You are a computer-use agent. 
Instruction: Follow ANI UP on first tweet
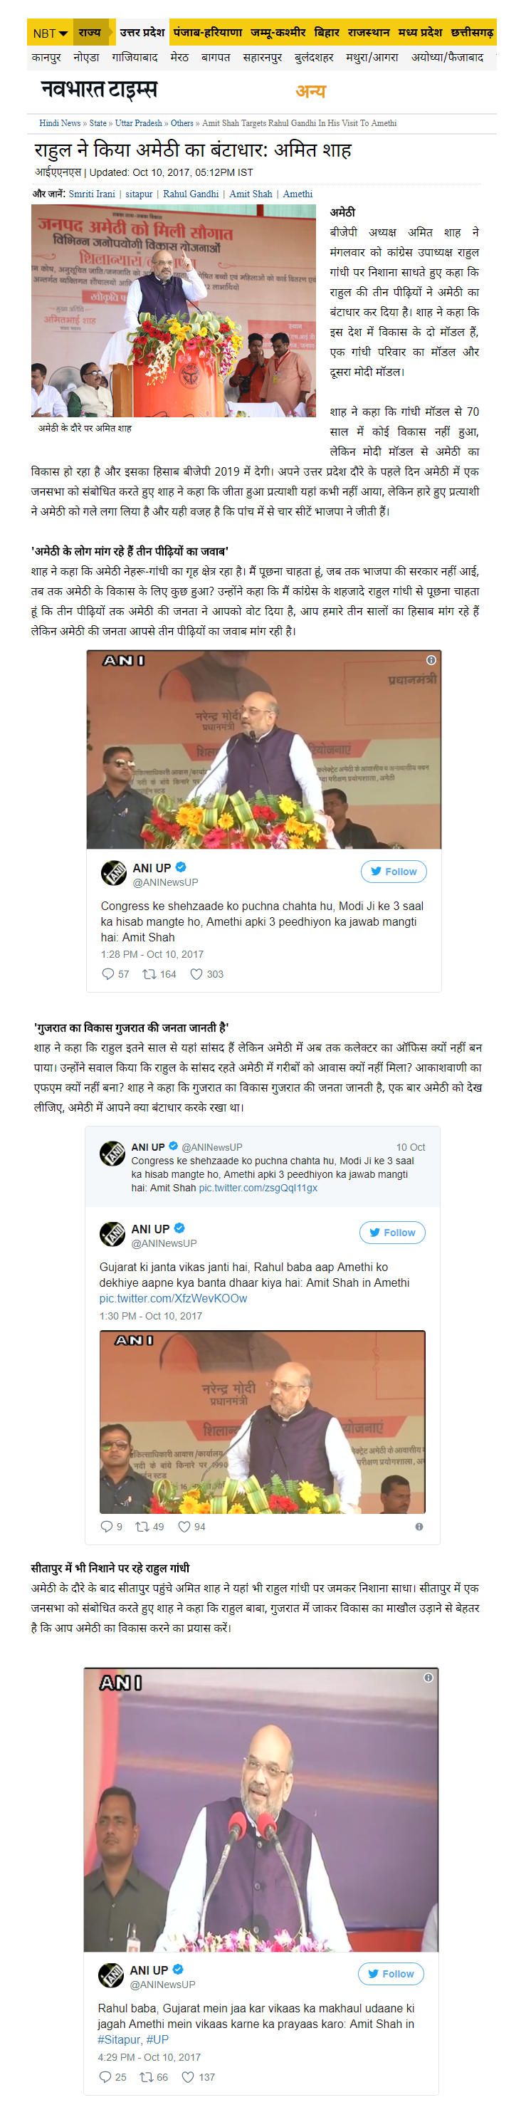[394, 871]
